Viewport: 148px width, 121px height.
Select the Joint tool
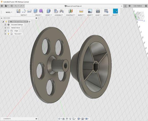(62, 11)
